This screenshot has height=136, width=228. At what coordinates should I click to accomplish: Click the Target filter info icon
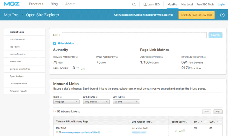pyautogui.click(x=61, y=97)
